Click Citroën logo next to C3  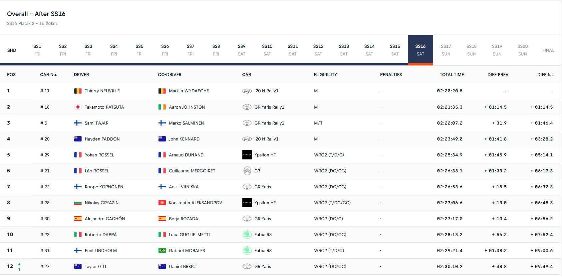pos(247,171)
